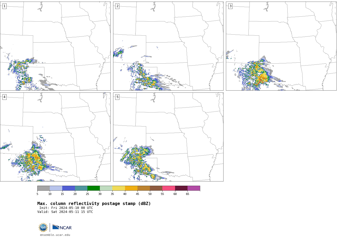
Task: Click the NSF logo icon
Action: click(x=43, y=227)
